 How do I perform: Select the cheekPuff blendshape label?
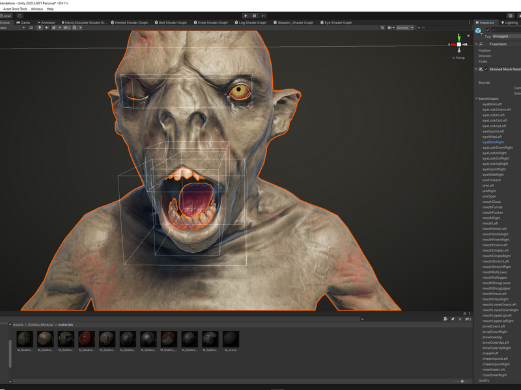(490, 354)
